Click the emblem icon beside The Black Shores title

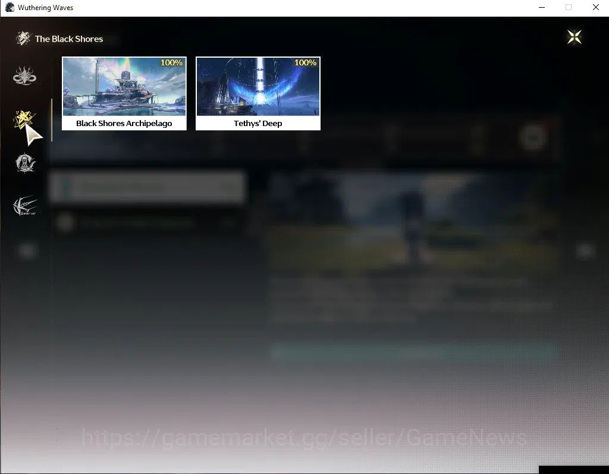tap(23, 38)
